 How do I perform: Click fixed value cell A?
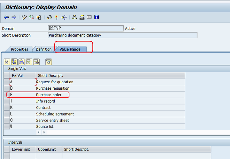(23, 82)
